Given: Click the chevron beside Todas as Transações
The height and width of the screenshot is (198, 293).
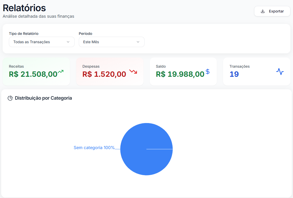Looking at the screenshot, I should point(68,42).
